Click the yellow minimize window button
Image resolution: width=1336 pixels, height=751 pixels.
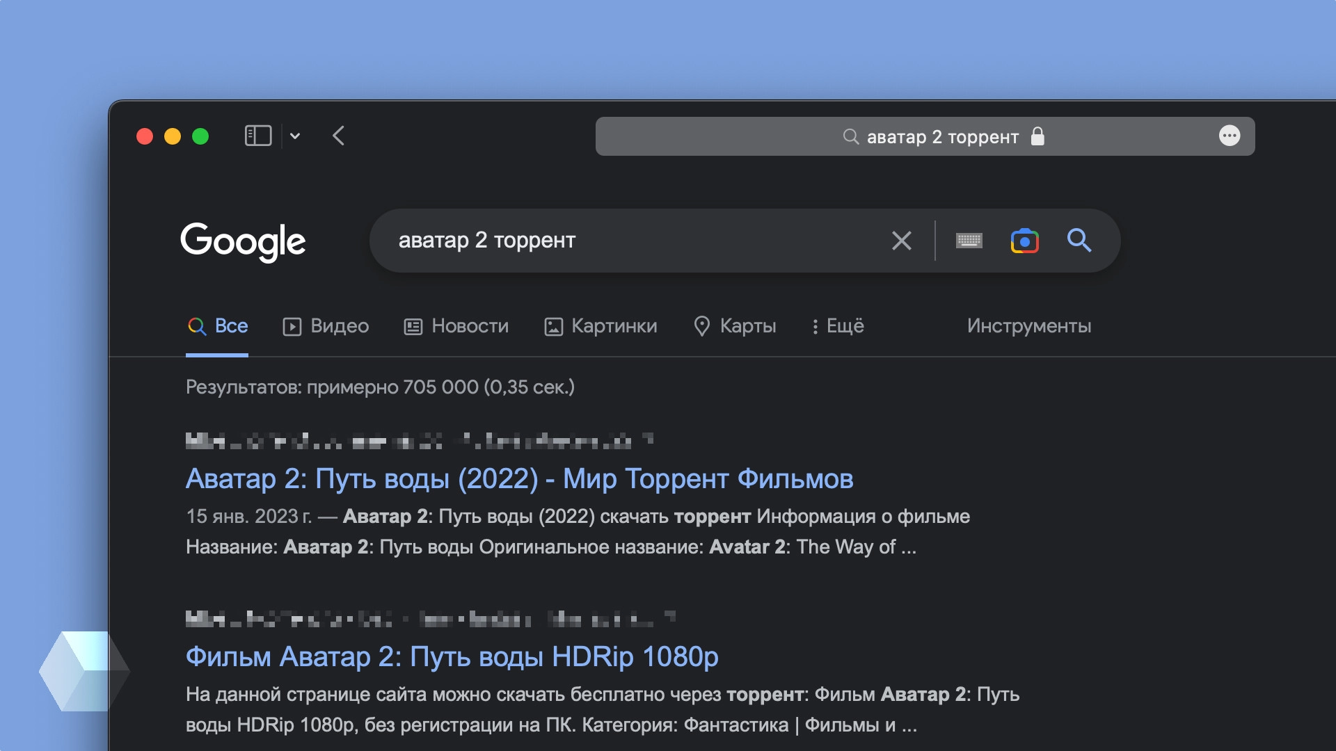click(173, 136)
